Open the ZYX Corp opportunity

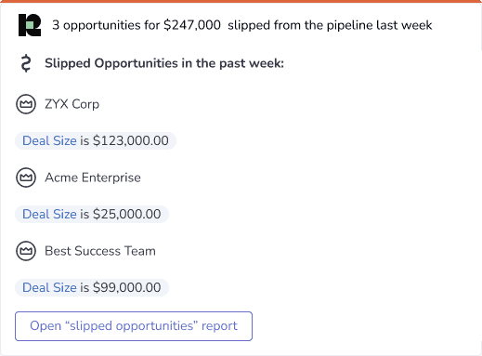click(x=72, y=104)
